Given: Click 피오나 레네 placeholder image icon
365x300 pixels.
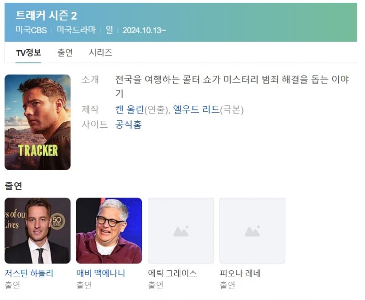Looking at the screenshot, I should click(252, 231).
